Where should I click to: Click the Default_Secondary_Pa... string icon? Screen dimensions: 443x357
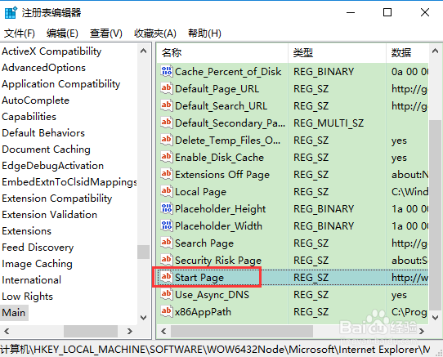[x=167, y=123]
